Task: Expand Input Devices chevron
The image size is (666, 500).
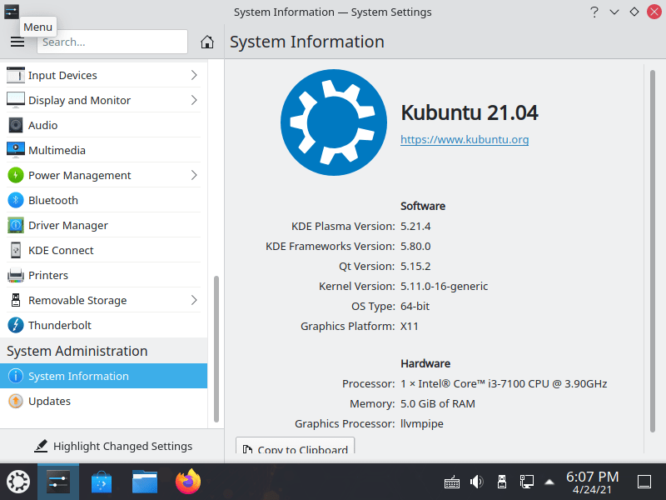Action: [194, 75]
